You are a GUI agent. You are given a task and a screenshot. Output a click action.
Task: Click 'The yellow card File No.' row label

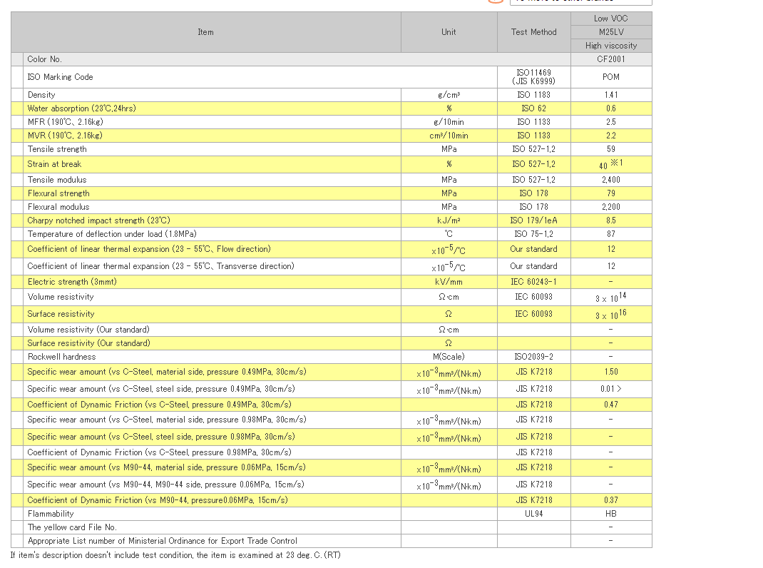(72, 528)
